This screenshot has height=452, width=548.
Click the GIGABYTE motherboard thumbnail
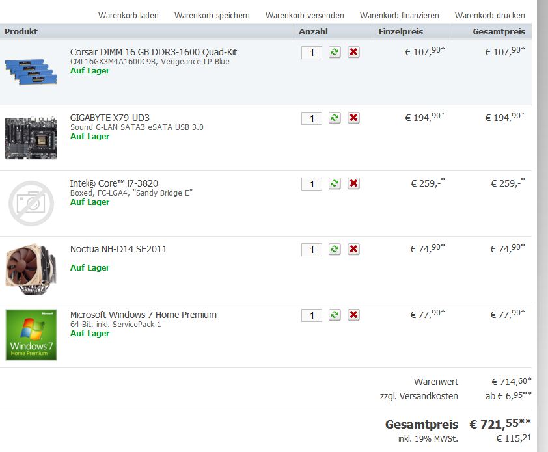(x=31, y=138)
